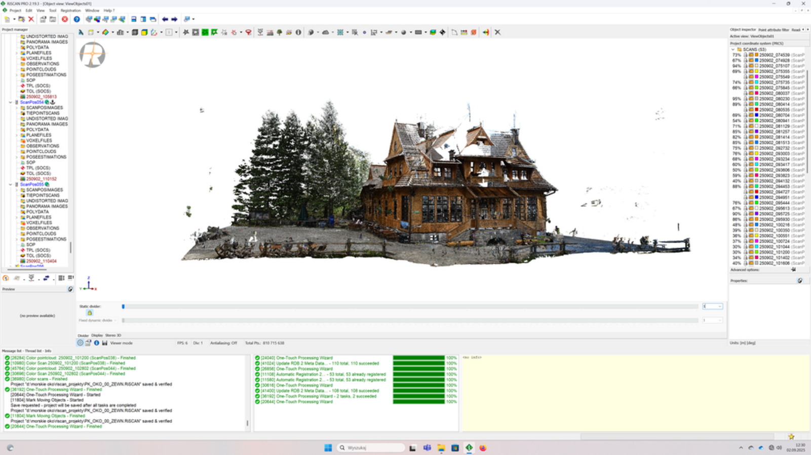The width and height of the screenshot is (811, 455).
Task: Click the tree icon in viewer toolbar
Action: (279, 32)
